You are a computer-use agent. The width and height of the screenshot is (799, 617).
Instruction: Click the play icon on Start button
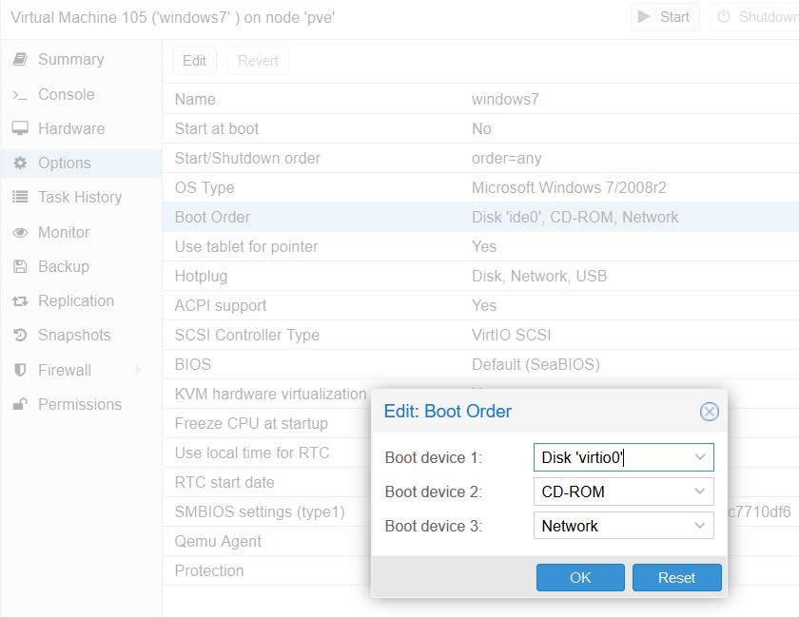pos(644,17)
